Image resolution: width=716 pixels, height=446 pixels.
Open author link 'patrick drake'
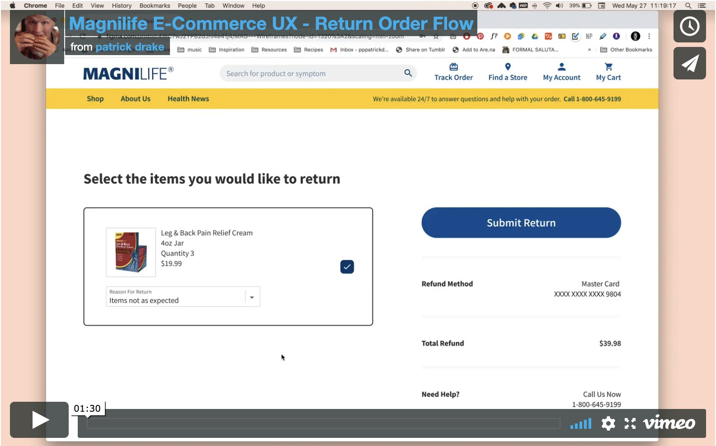coord(130,47)
